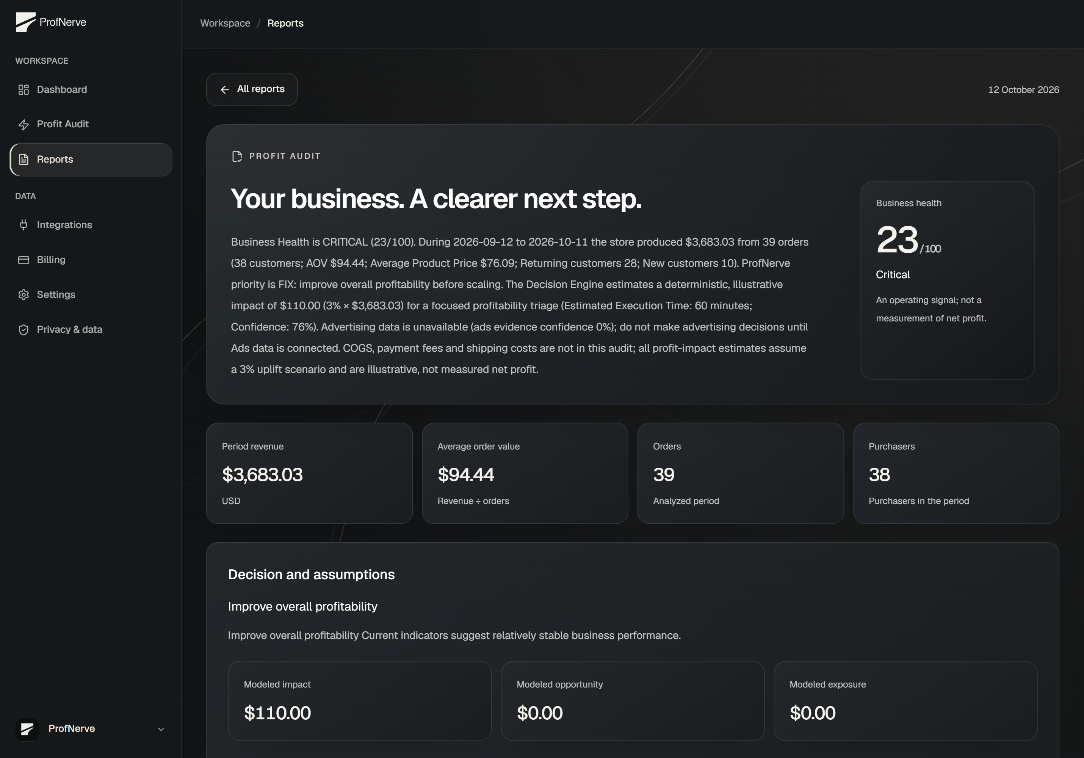Click the report date 12 October 2026
The width and height of the screenshot is (1084, 758).
pos(1024,90)
